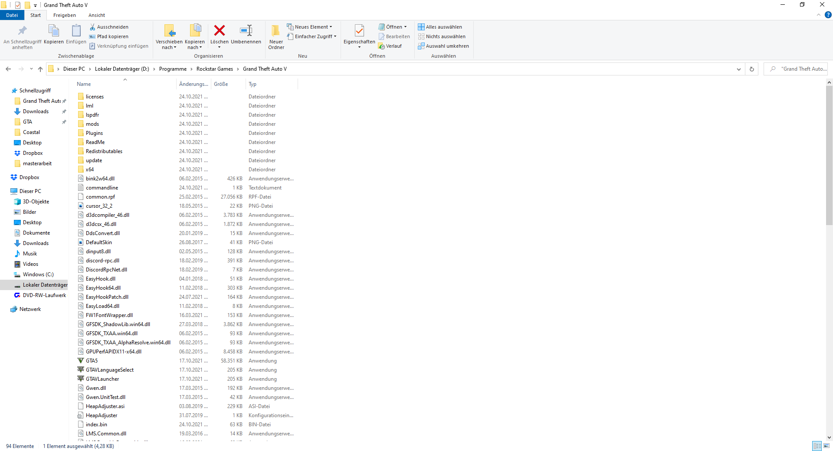This screenshot has height=451, width=833.
Task: Create a folder with Neuer Ordner
Action: 276,37
